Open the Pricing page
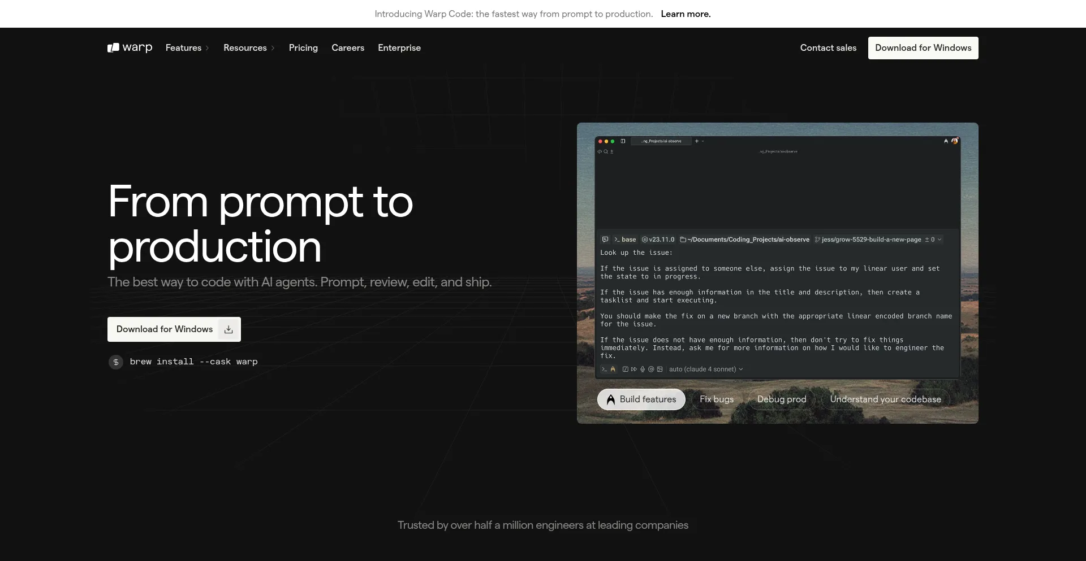 tap(303, 48)
